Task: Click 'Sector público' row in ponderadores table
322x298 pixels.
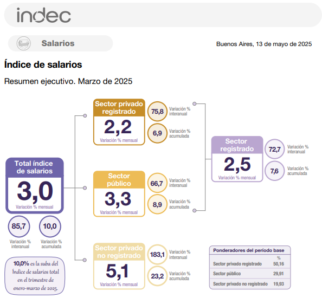Action: 250,274
